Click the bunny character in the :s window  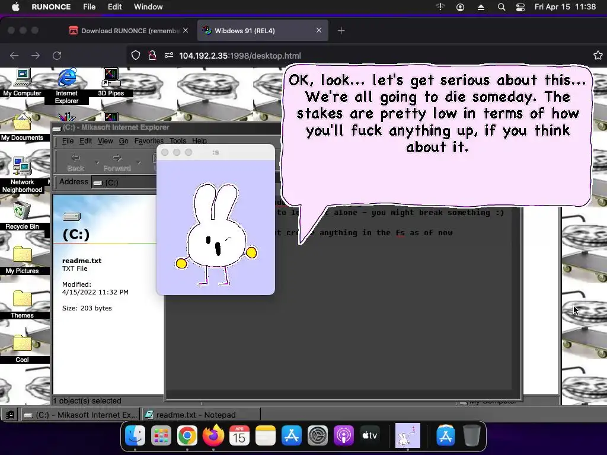pos(216,234)
